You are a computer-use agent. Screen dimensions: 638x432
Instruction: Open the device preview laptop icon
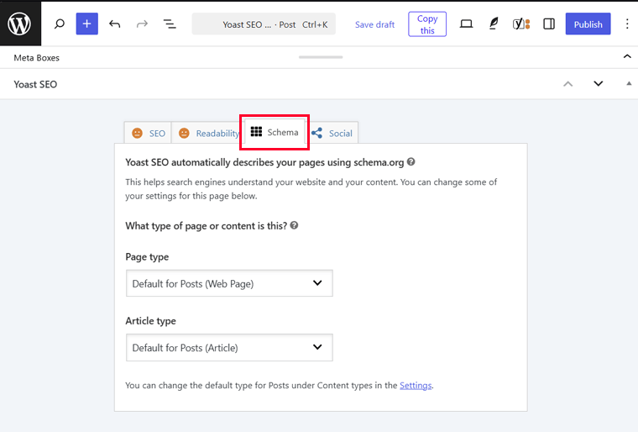tap(466, 24)
